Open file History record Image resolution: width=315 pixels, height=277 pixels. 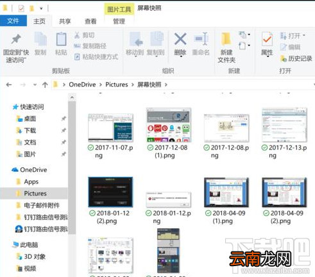[x=296, y=58]
